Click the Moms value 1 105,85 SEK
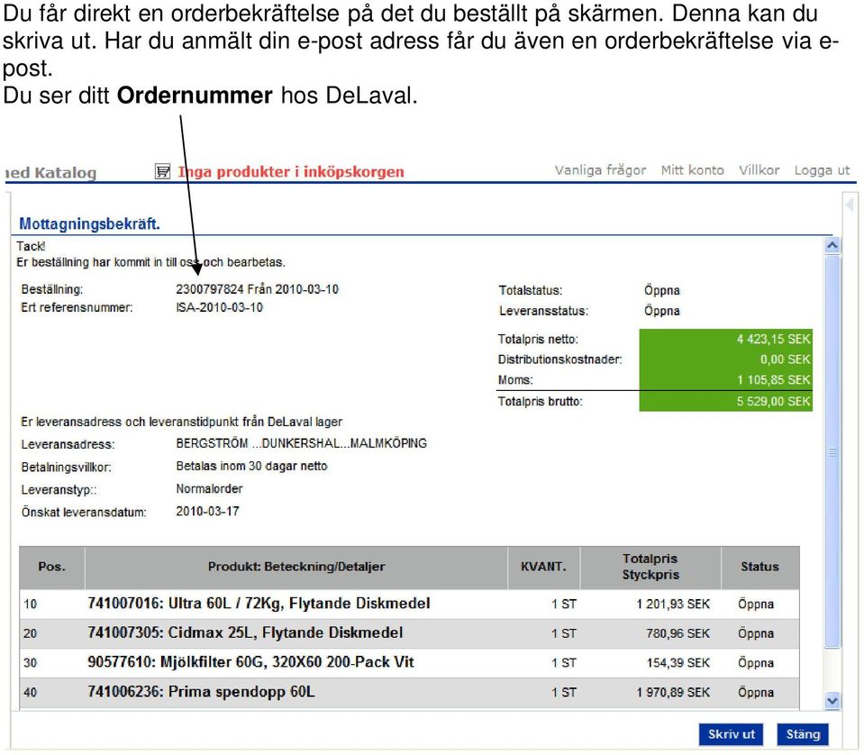The image size is (864, 755). [774, 379]
